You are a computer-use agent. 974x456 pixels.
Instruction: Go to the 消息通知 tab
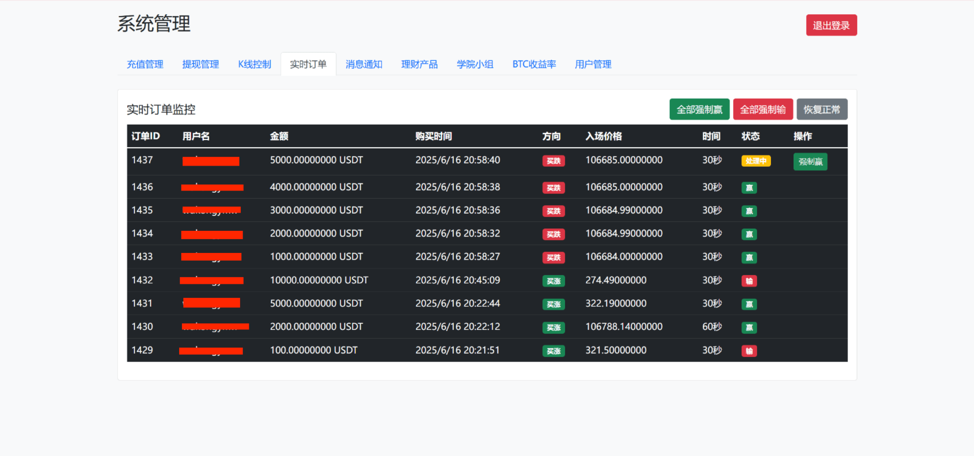[x=364, y=64]
